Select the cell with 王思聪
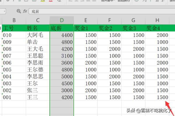Image resolution: width=175 pixels, height=116 pixels. point(38,56)
